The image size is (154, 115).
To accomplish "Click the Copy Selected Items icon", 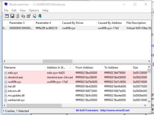I will 23,16.
